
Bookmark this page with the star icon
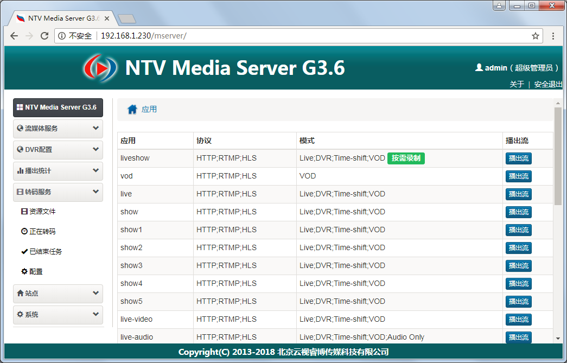pos(536,36)
